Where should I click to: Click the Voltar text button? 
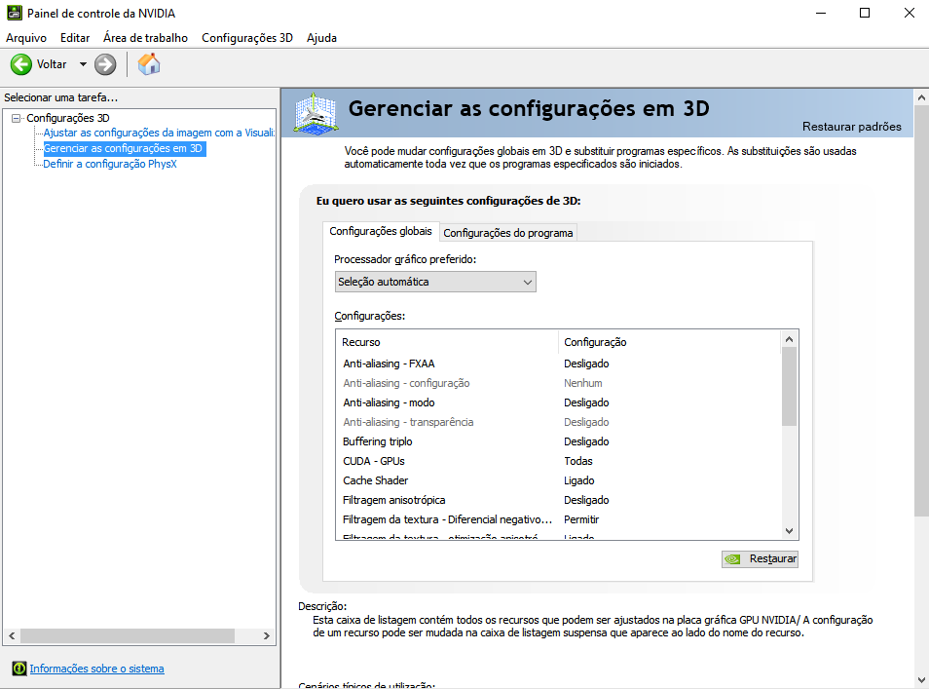(52, 64)
